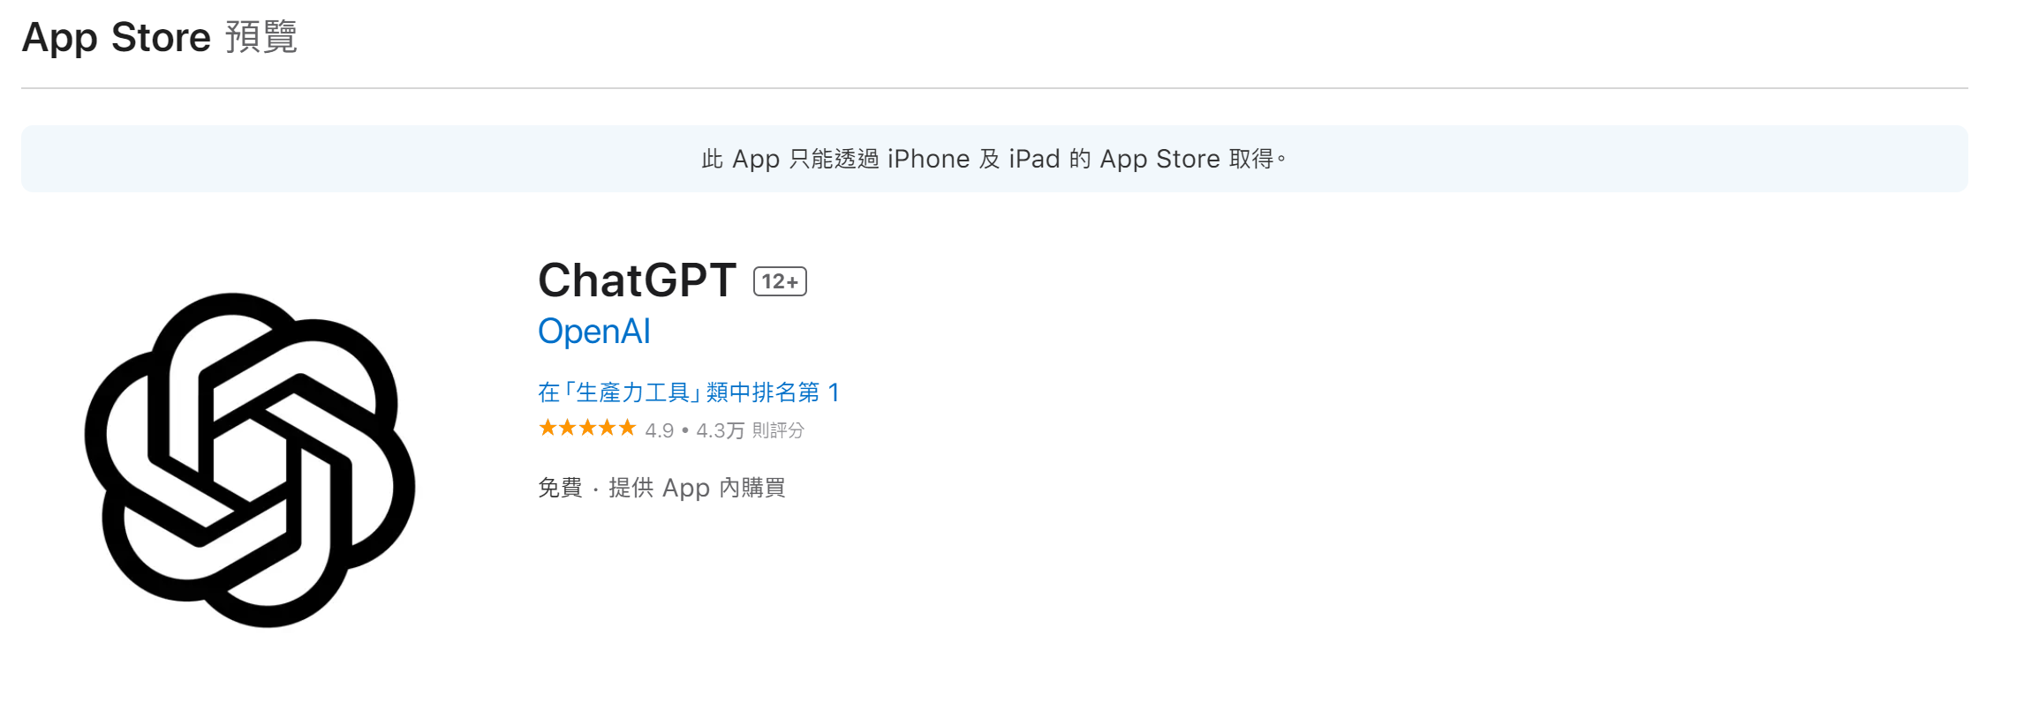Open the OpenAI developer link
Image resolution: width=2024 pixels, height=702 pixels.
(x=594, y=332)
